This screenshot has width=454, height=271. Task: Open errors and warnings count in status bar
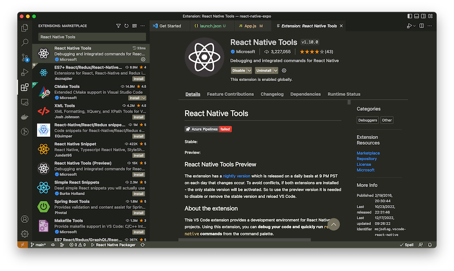(78, 245)
